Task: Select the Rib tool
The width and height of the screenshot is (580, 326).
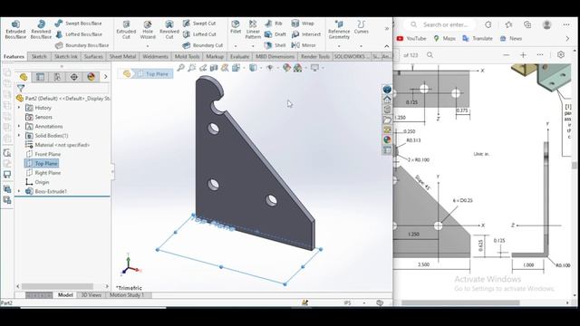Action: click(274, 24)
